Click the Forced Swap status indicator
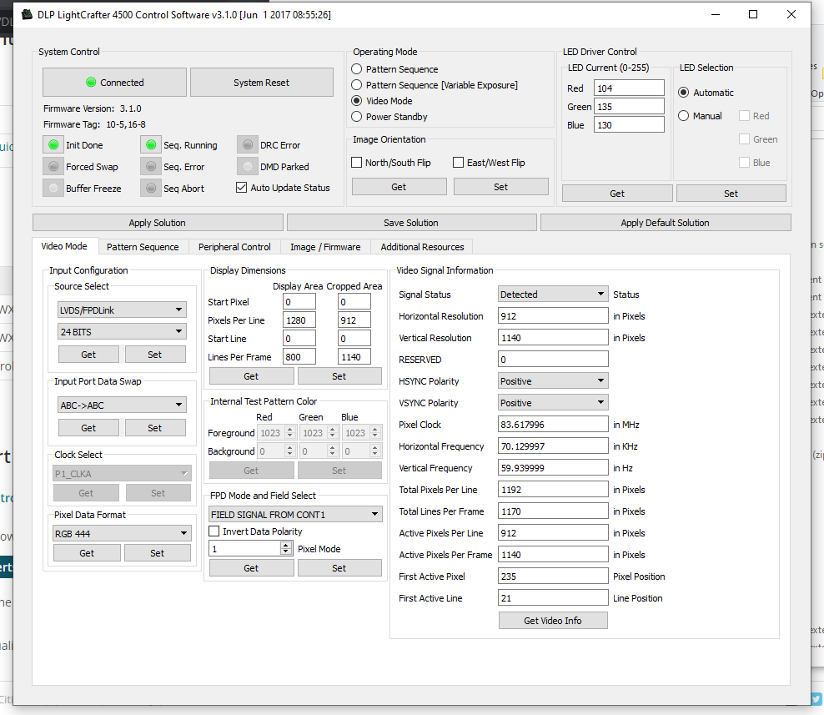This screenshot has width=824, height=715. point(53,166)
